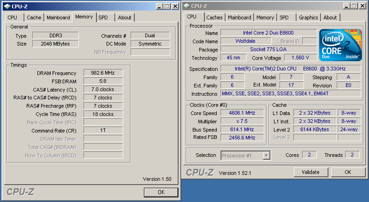Open the Memory tab in the right window

click(x=265, y=17)
